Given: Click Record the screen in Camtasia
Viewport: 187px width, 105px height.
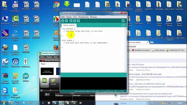Looking at the screenshot, I should pos(51,60).
